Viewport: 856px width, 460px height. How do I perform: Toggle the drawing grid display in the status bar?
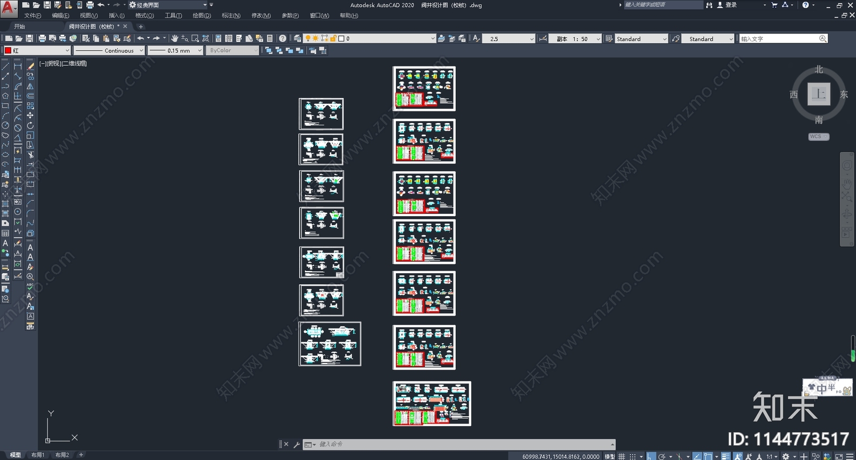tap(622, 456)
